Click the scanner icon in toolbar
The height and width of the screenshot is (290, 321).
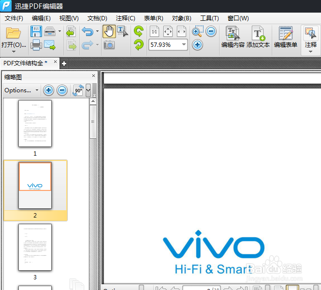tap(50, 31)
